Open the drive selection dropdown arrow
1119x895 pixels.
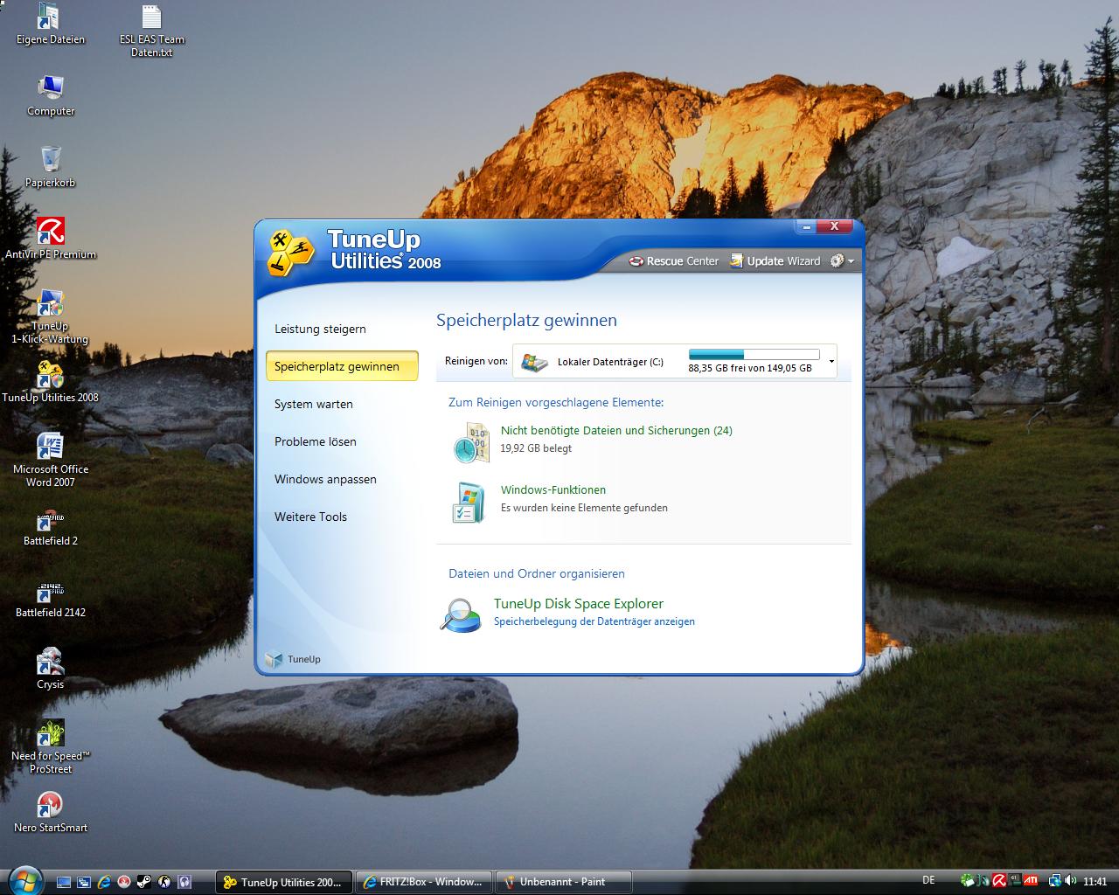point(831,361)
